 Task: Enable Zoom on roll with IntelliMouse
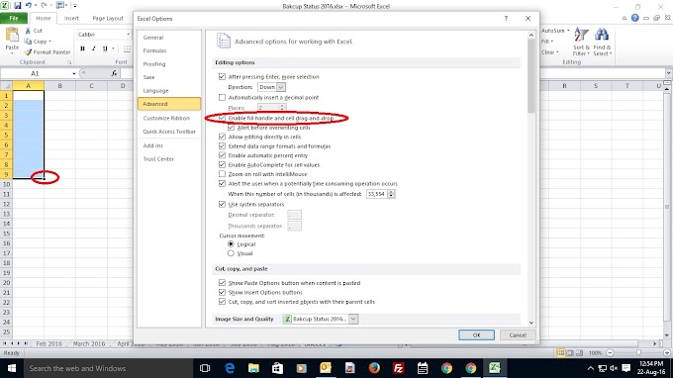point(222,174)
